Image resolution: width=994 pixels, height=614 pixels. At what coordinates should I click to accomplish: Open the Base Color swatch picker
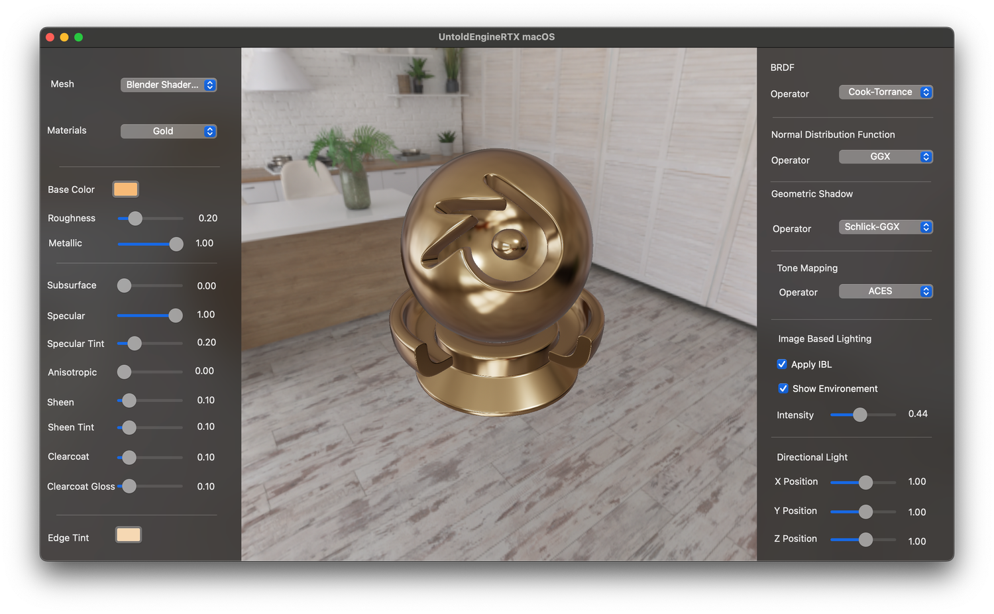[125, 189]
